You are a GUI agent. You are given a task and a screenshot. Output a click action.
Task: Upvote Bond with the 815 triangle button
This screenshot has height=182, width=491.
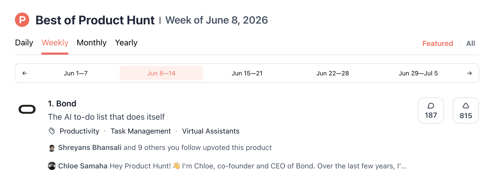[x=466, y=110]
